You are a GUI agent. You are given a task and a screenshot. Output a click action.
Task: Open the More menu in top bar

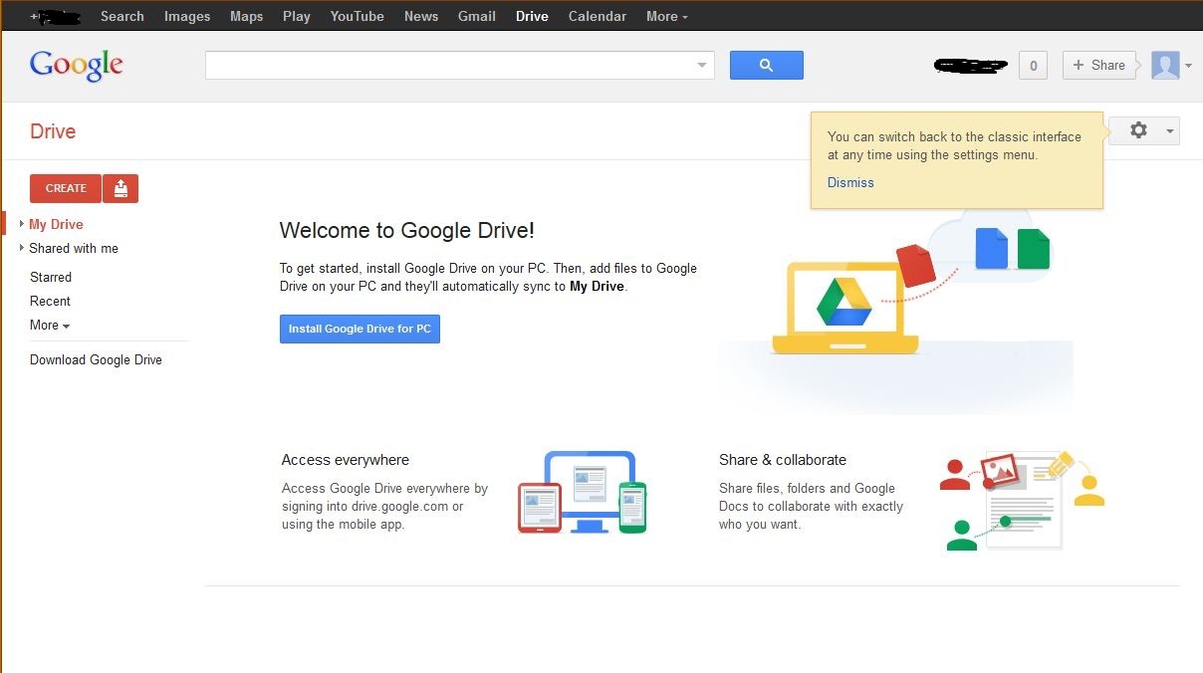coord(666,16)
